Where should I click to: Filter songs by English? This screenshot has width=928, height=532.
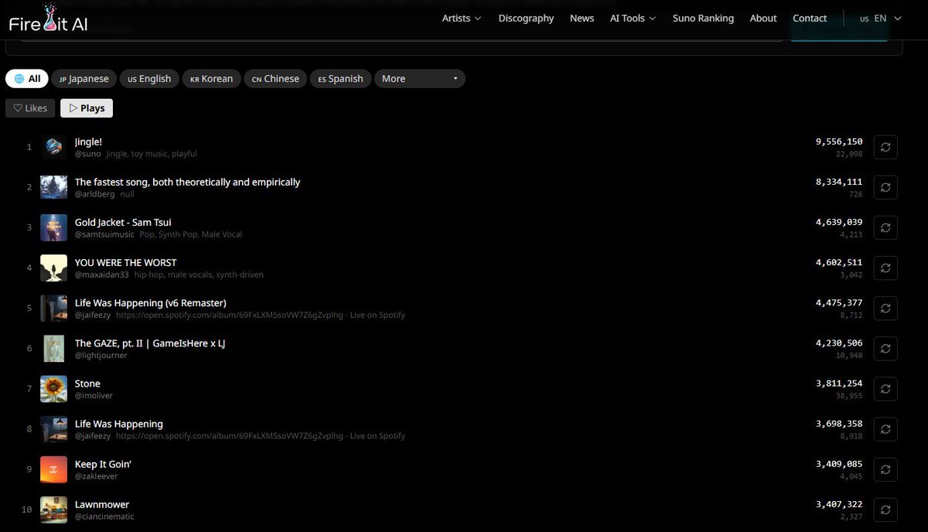(x=149, y=79)
